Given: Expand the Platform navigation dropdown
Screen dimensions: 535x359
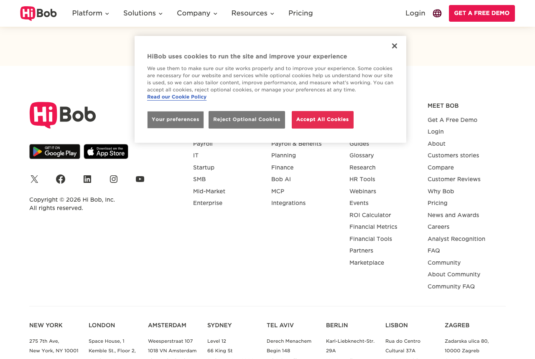Looking at the screenshot, I should coord(91,13).
